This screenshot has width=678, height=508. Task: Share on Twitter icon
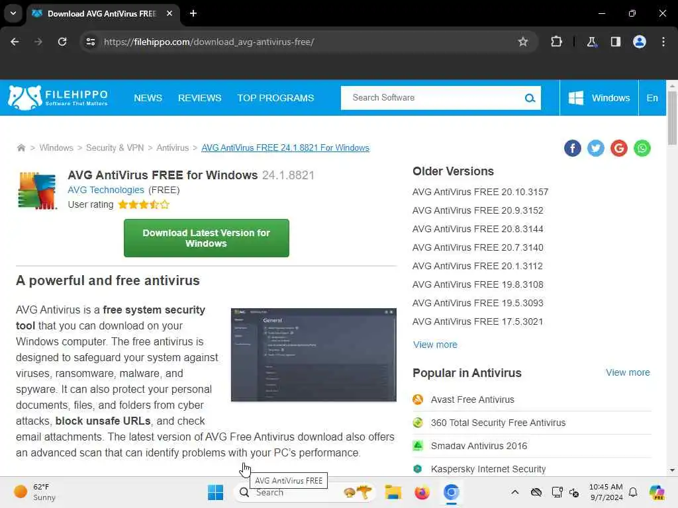(595, 148)
